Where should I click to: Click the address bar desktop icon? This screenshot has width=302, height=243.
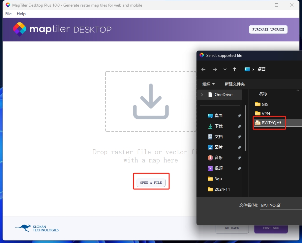(247, 69)
